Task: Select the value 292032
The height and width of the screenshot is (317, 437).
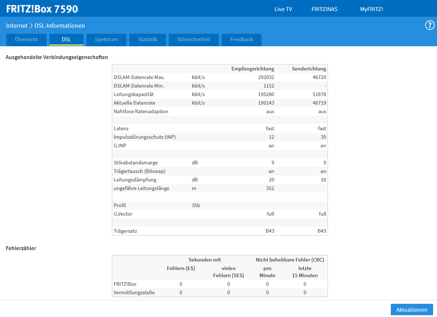Action: pyautogui.click(x=266, y=77)
